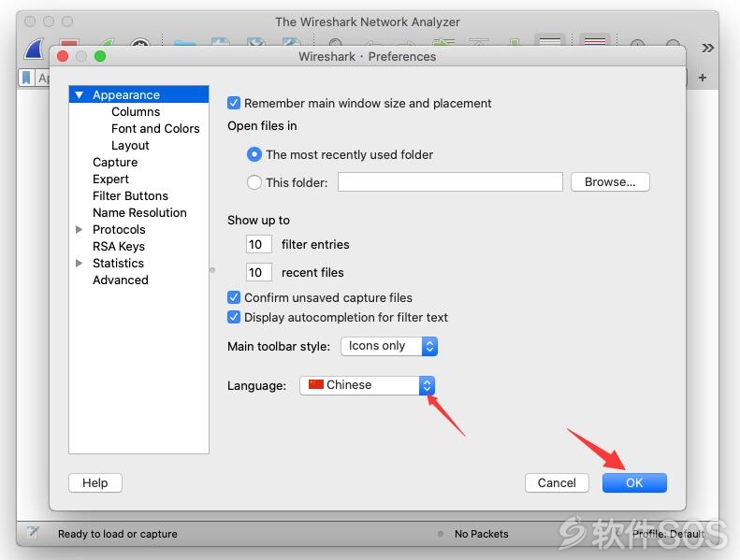The width and height of the screenshot is (740, 560).
Task: Expand the Statistics tree node
Action: [x=80, y=263]
